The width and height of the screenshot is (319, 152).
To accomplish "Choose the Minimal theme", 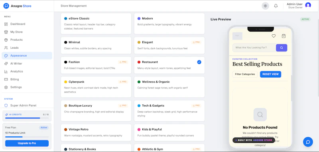I will click(96, 45).
